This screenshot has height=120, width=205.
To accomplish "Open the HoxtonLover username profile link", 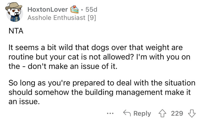I will tap(47, 10).
